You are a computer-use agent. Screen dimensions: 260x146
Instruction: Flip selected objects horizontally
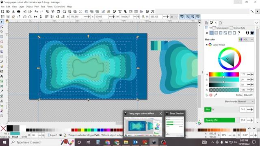(35, 17)
